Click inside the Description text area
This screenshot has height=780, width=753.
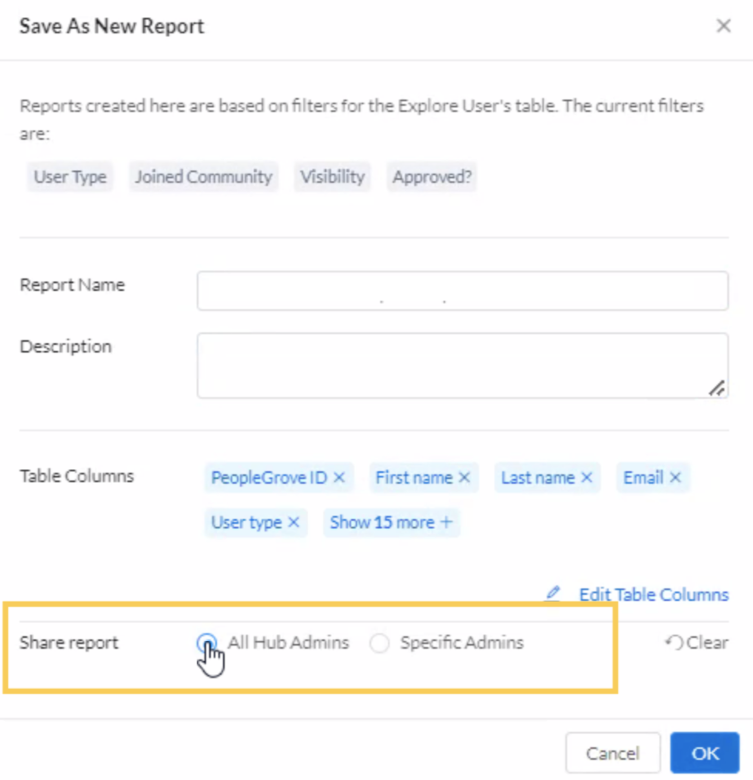pos(462,365)
